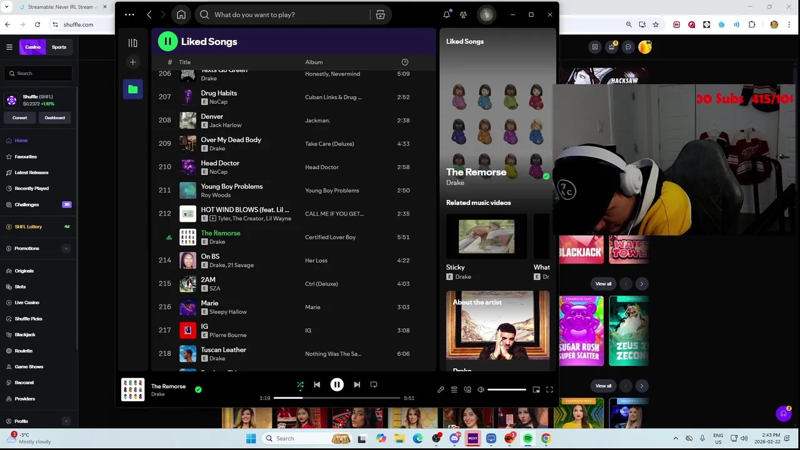This screenshot has width=800, height=450.
Task: Open Spotify notifications bell
Action: click(446, 14)
